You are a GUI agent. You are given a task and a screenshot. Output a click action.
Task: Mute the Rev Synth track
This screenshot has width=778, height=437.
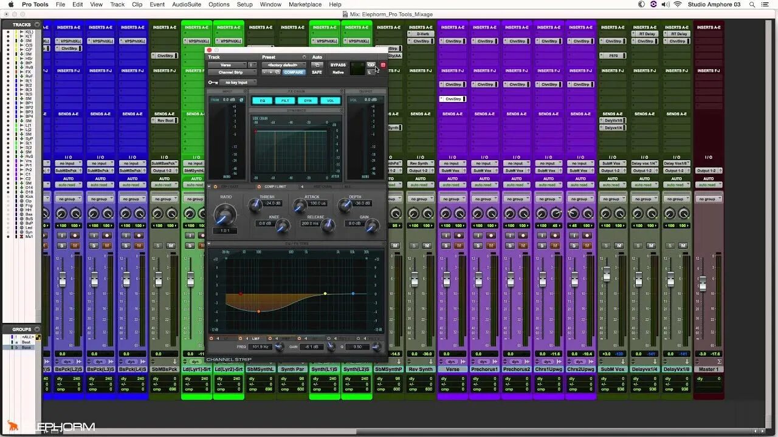click(427, 245)
